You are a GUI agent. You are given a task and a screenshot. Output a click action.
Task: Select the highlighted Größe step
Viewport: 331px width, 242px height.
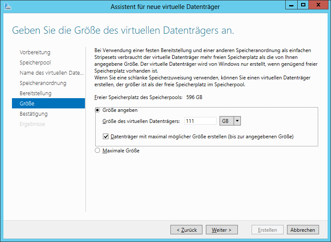[49, 103]
